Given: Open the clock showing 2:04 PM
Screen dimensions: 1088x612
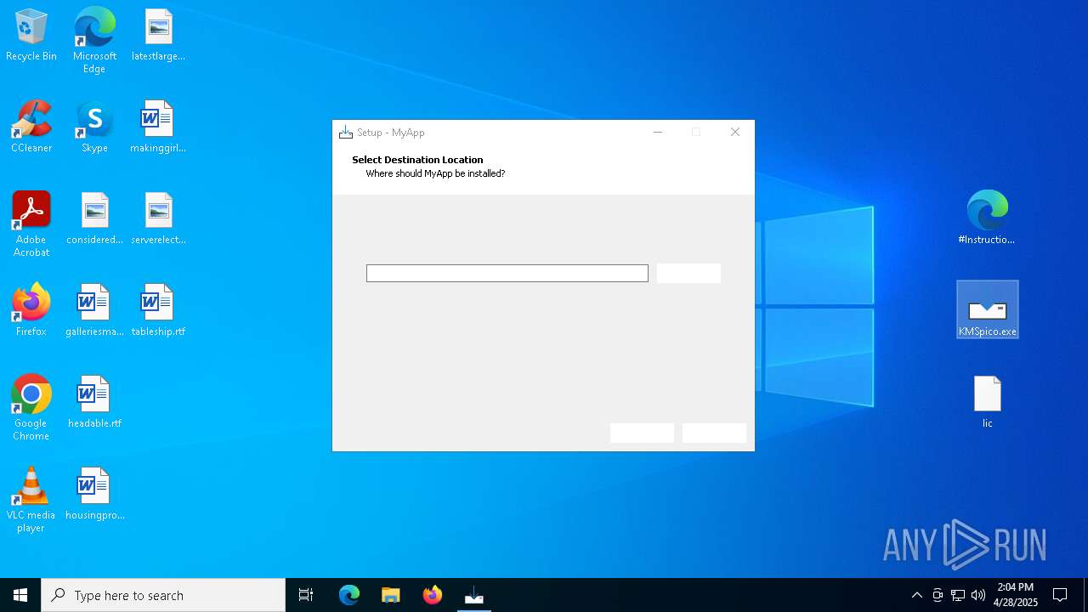Looking at the screenshot, I should tap(1016, 595).
